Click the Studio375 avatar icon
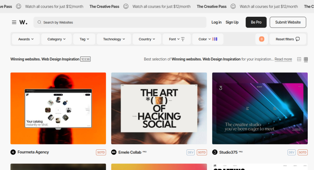The image size is (314, 170). click(215, 152)
